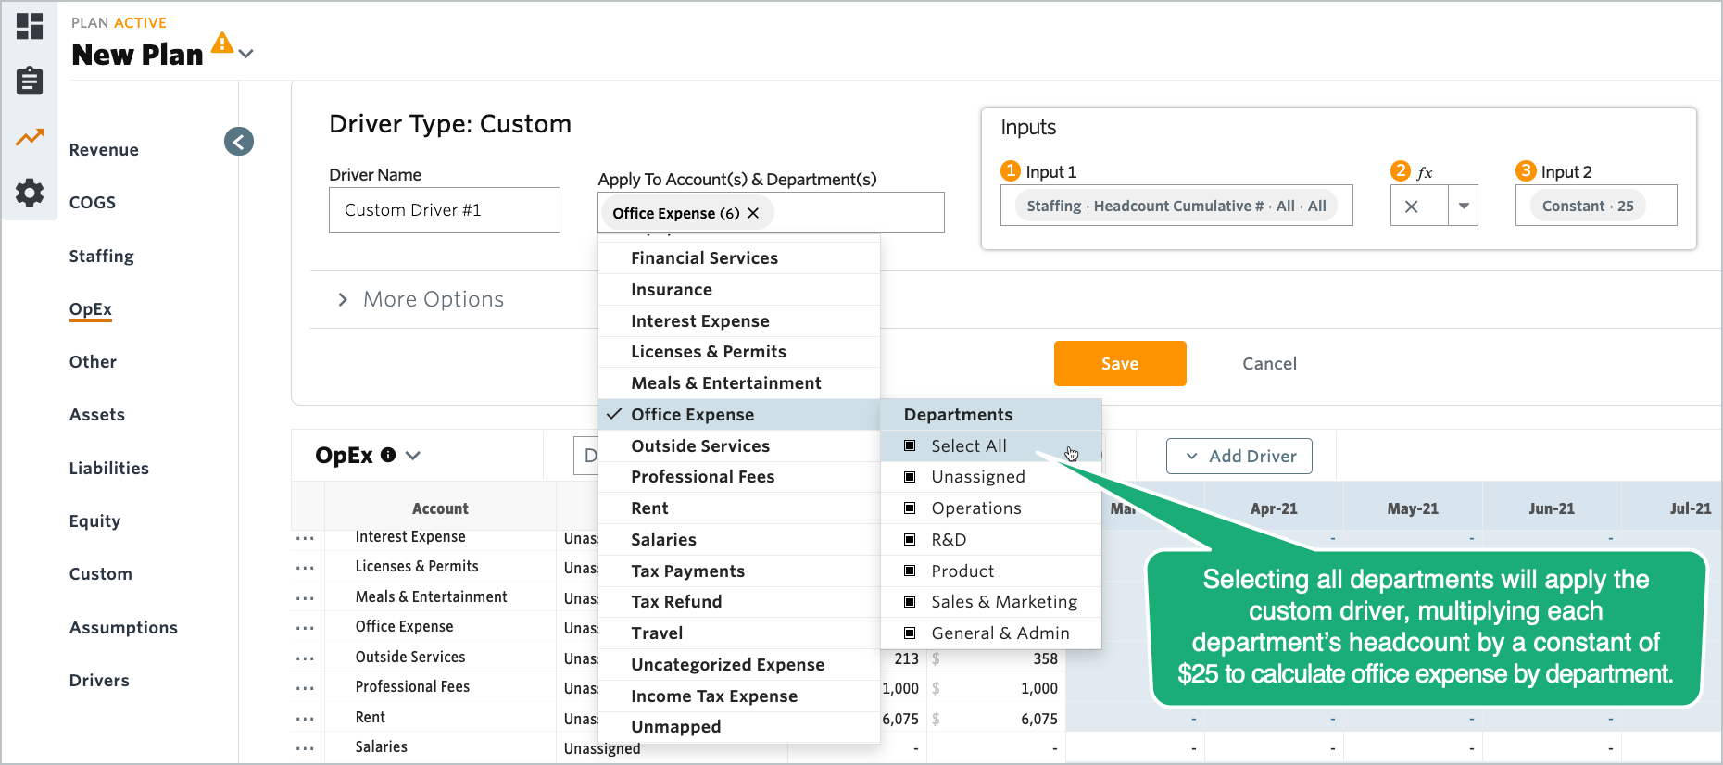
Task: Click the Driver Name text field
Action: click(444, 210)
